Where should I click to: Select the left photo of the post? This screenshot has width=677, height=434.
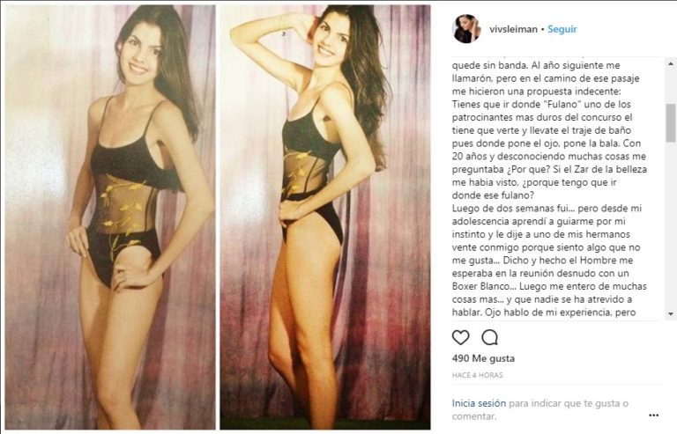pos(110,217)
